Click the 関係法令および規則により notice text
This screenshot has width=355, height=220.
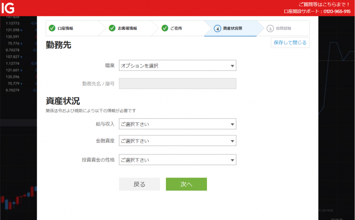click(91, 111)
